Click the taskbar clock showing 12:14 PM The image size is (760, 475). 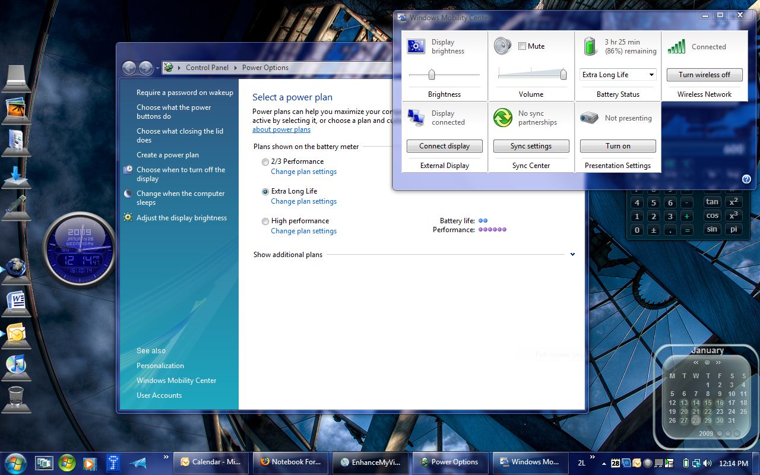733,463
